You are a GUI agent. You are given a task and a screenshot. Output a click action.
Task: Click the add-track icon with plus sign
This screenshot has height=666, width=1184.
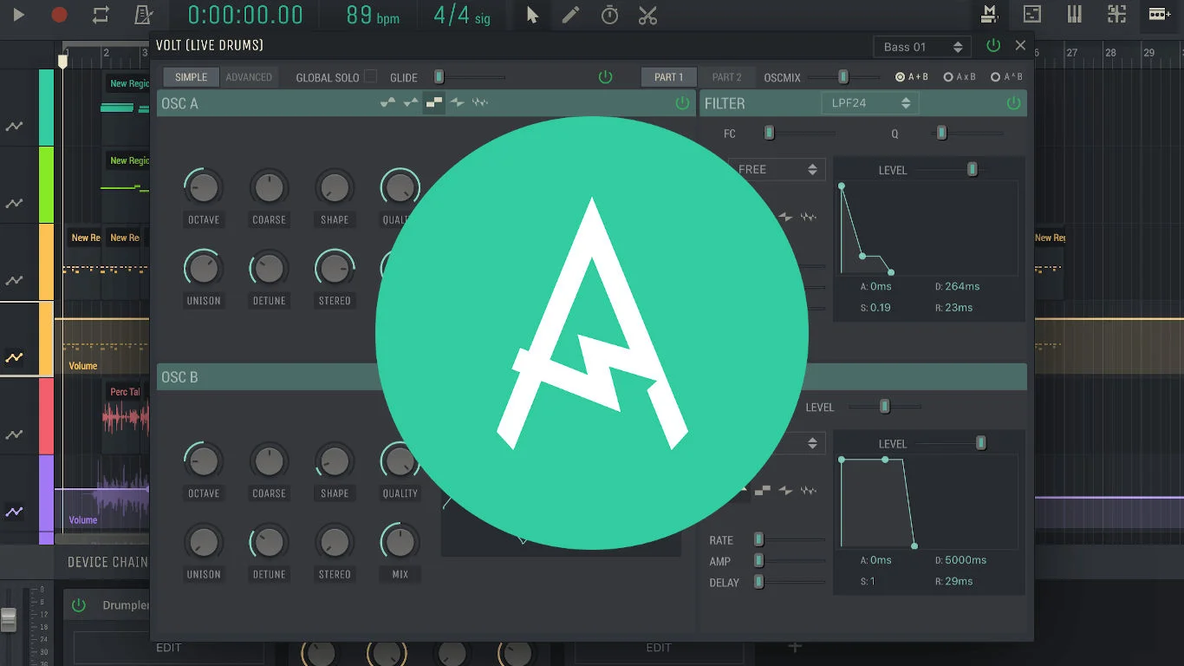pyautogui.click(x=1160, y=14)
